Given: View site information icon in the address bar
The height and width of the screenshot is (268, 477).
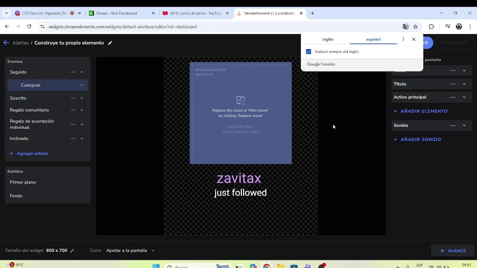Looking at the screenshot, I should tap(42, 27).
